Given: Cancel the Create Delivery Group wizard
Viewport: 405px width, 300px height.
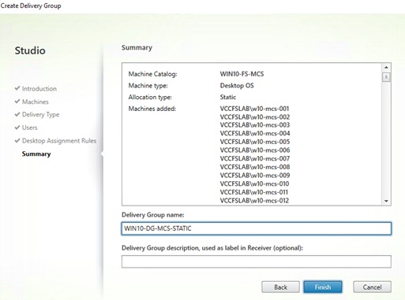Looking at the screenshot, I should coord(372,287).
